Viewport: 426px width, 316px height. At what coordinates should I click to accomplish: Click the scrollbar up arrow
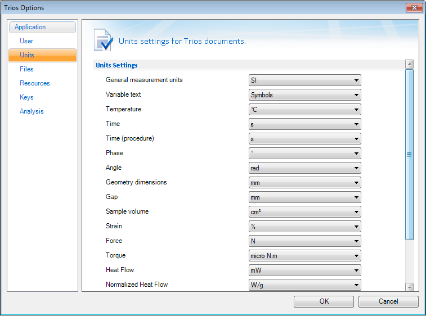point(410,64)
